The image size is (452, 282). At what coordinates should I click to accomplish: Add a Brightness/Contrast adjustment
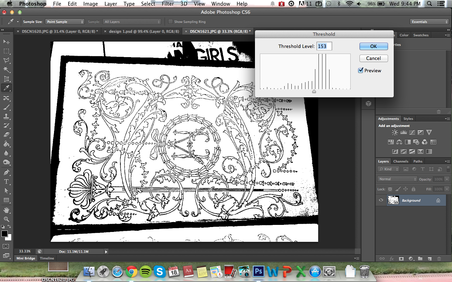[x=395, y=133]
